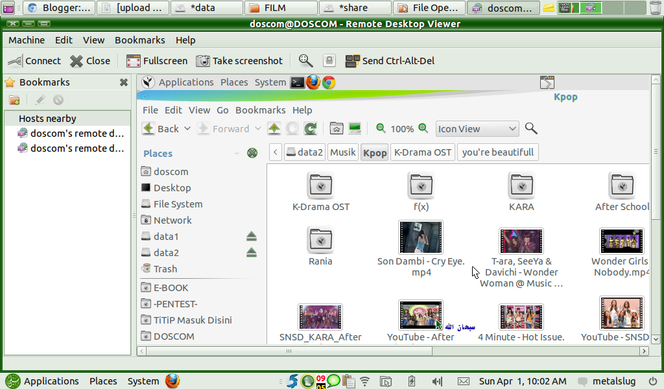Open the remote Go menu
Viewport: 664px width, 389px height.
click(x=223, y=110)
